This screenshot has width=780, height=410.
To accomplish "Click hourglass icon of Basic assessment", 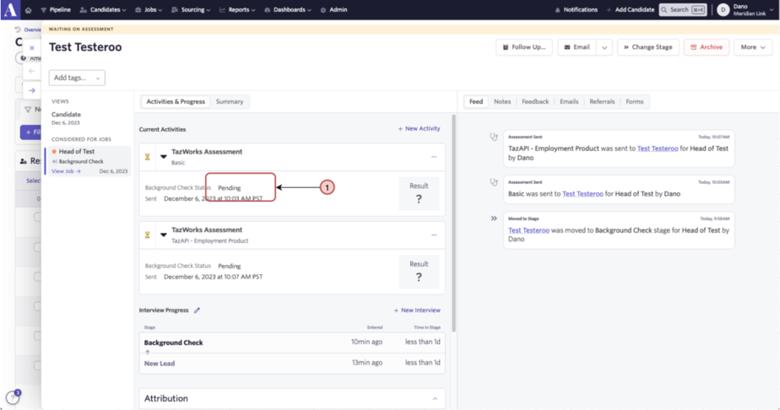I will tap(147, 157).
